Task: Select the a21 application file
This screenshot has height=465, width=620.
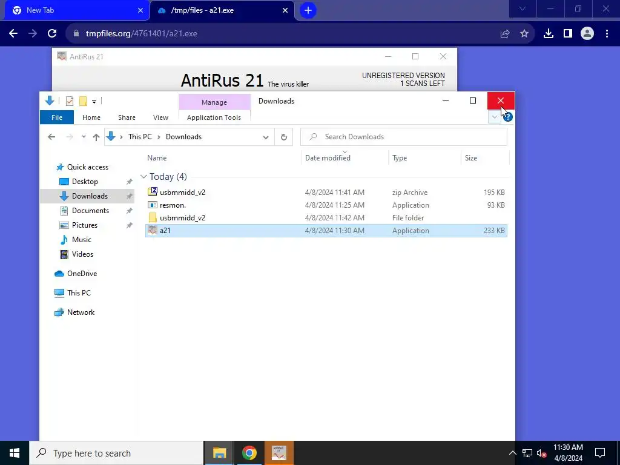Action: 326,231
